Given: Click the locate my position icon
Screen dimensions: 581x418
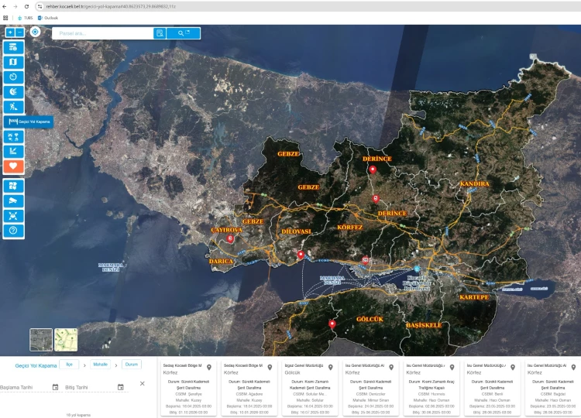Looking at the screenshot, I should 36,32.
